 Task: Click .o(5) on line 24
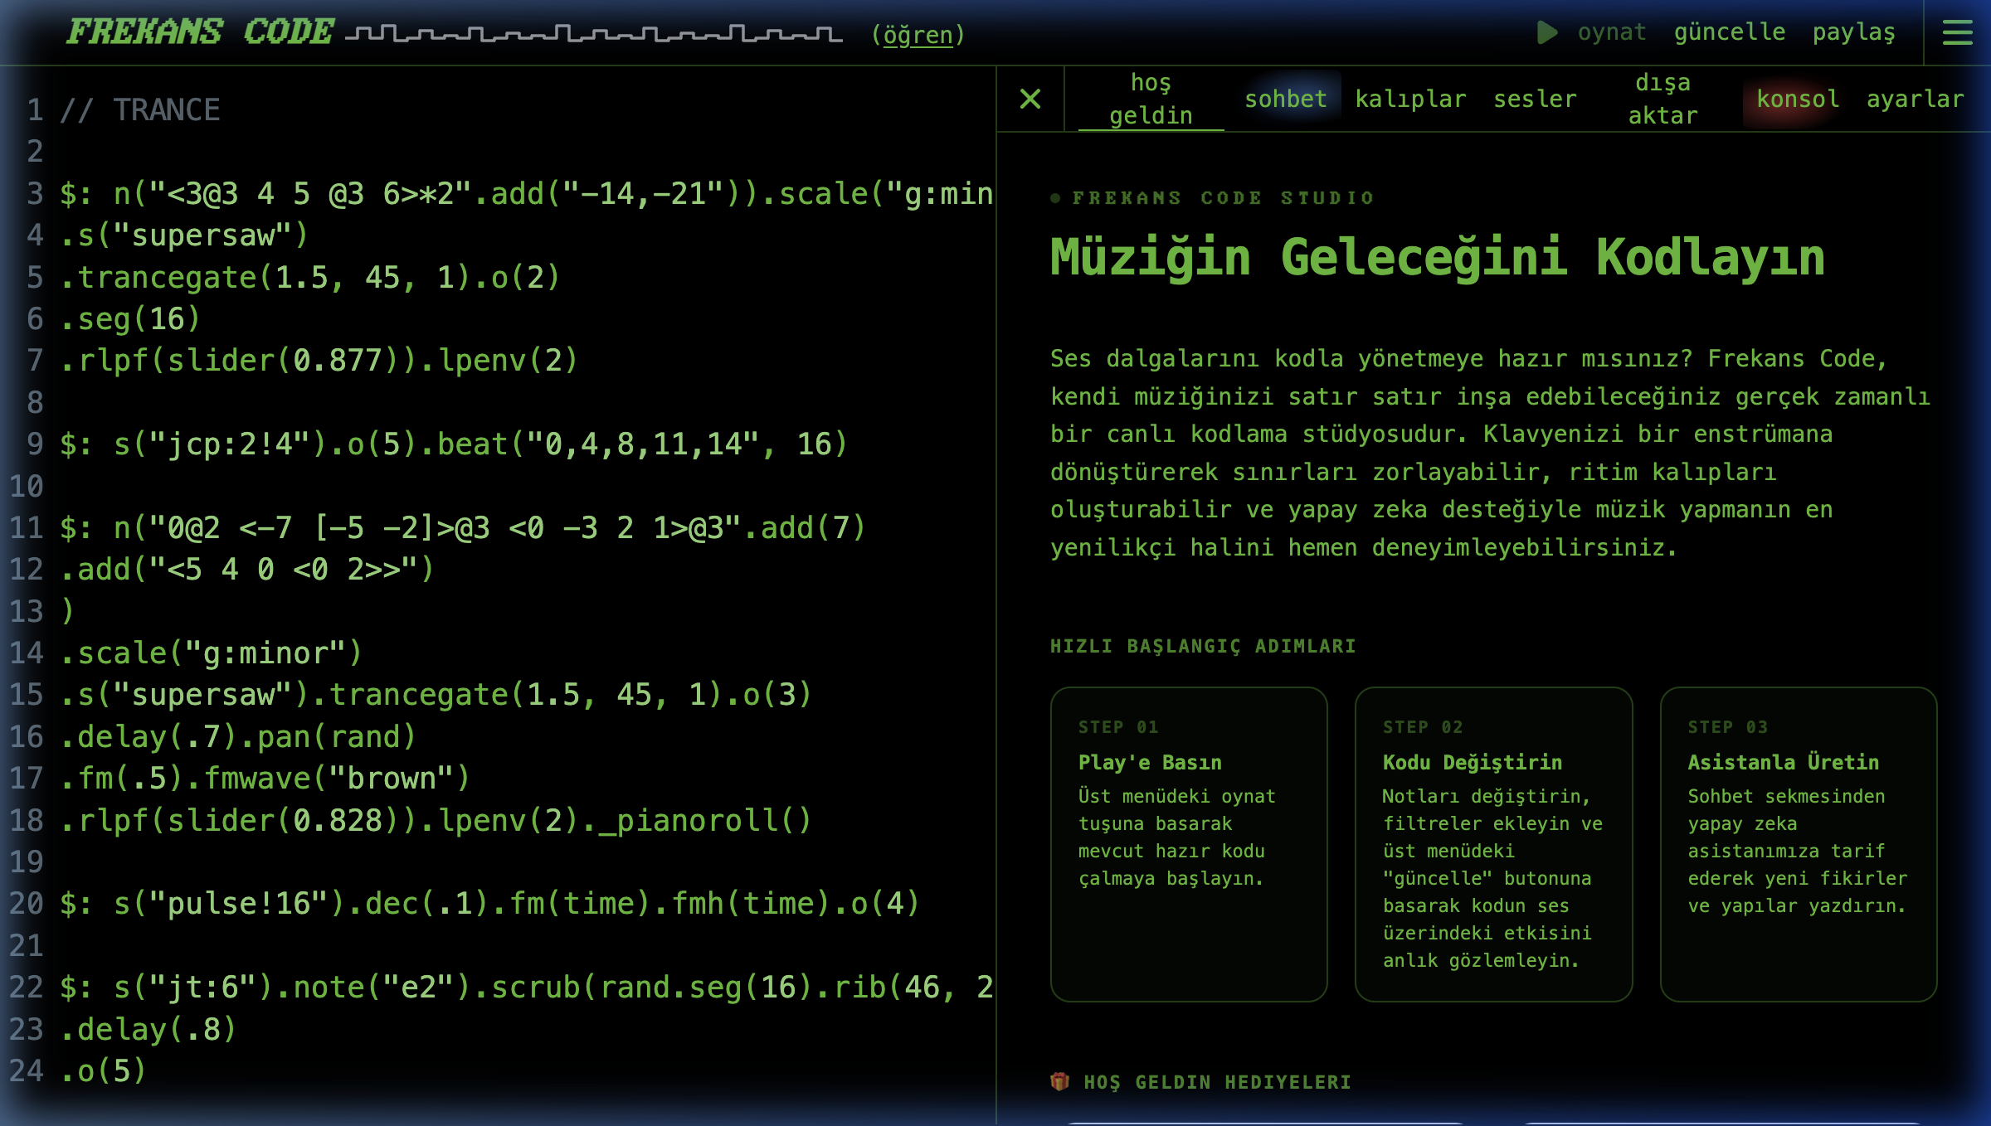click(x=104, y=1071)
